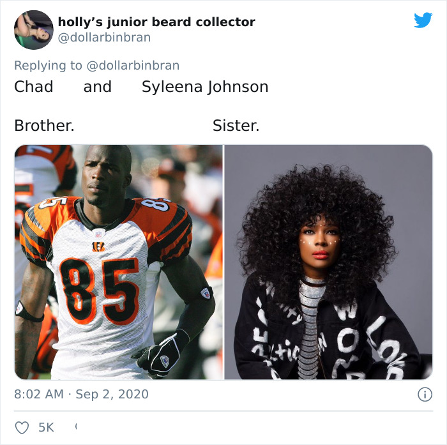Click the cut-off reply icon beside likes
This screenshot has width=447, height=445.
pos(76,426)
